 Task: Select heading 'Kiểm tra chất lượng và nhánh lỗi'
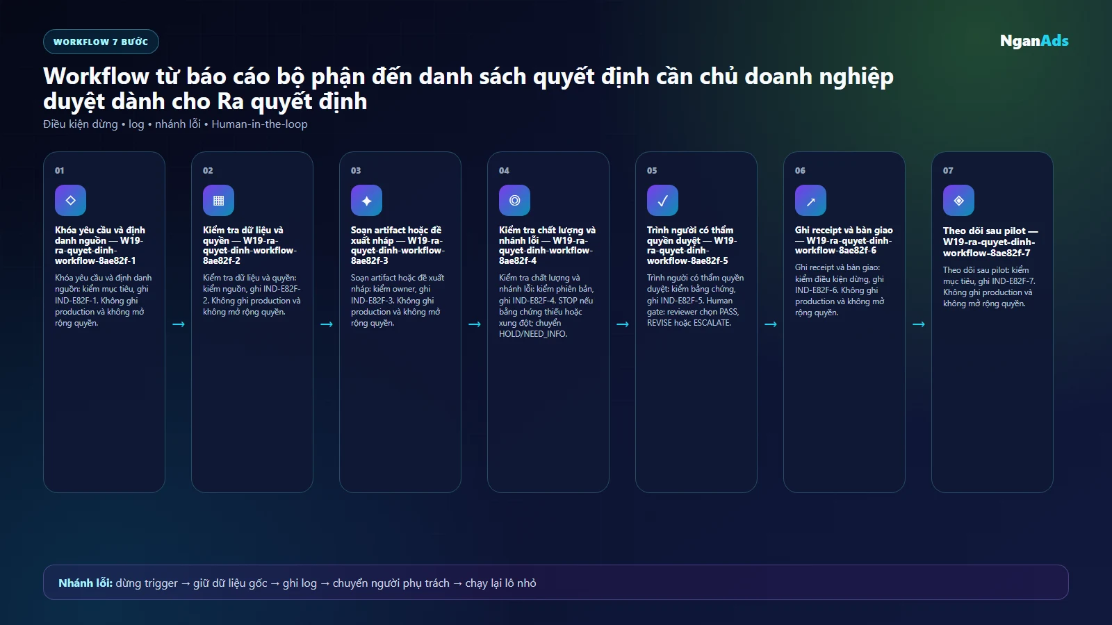click(x=547, y=245)
